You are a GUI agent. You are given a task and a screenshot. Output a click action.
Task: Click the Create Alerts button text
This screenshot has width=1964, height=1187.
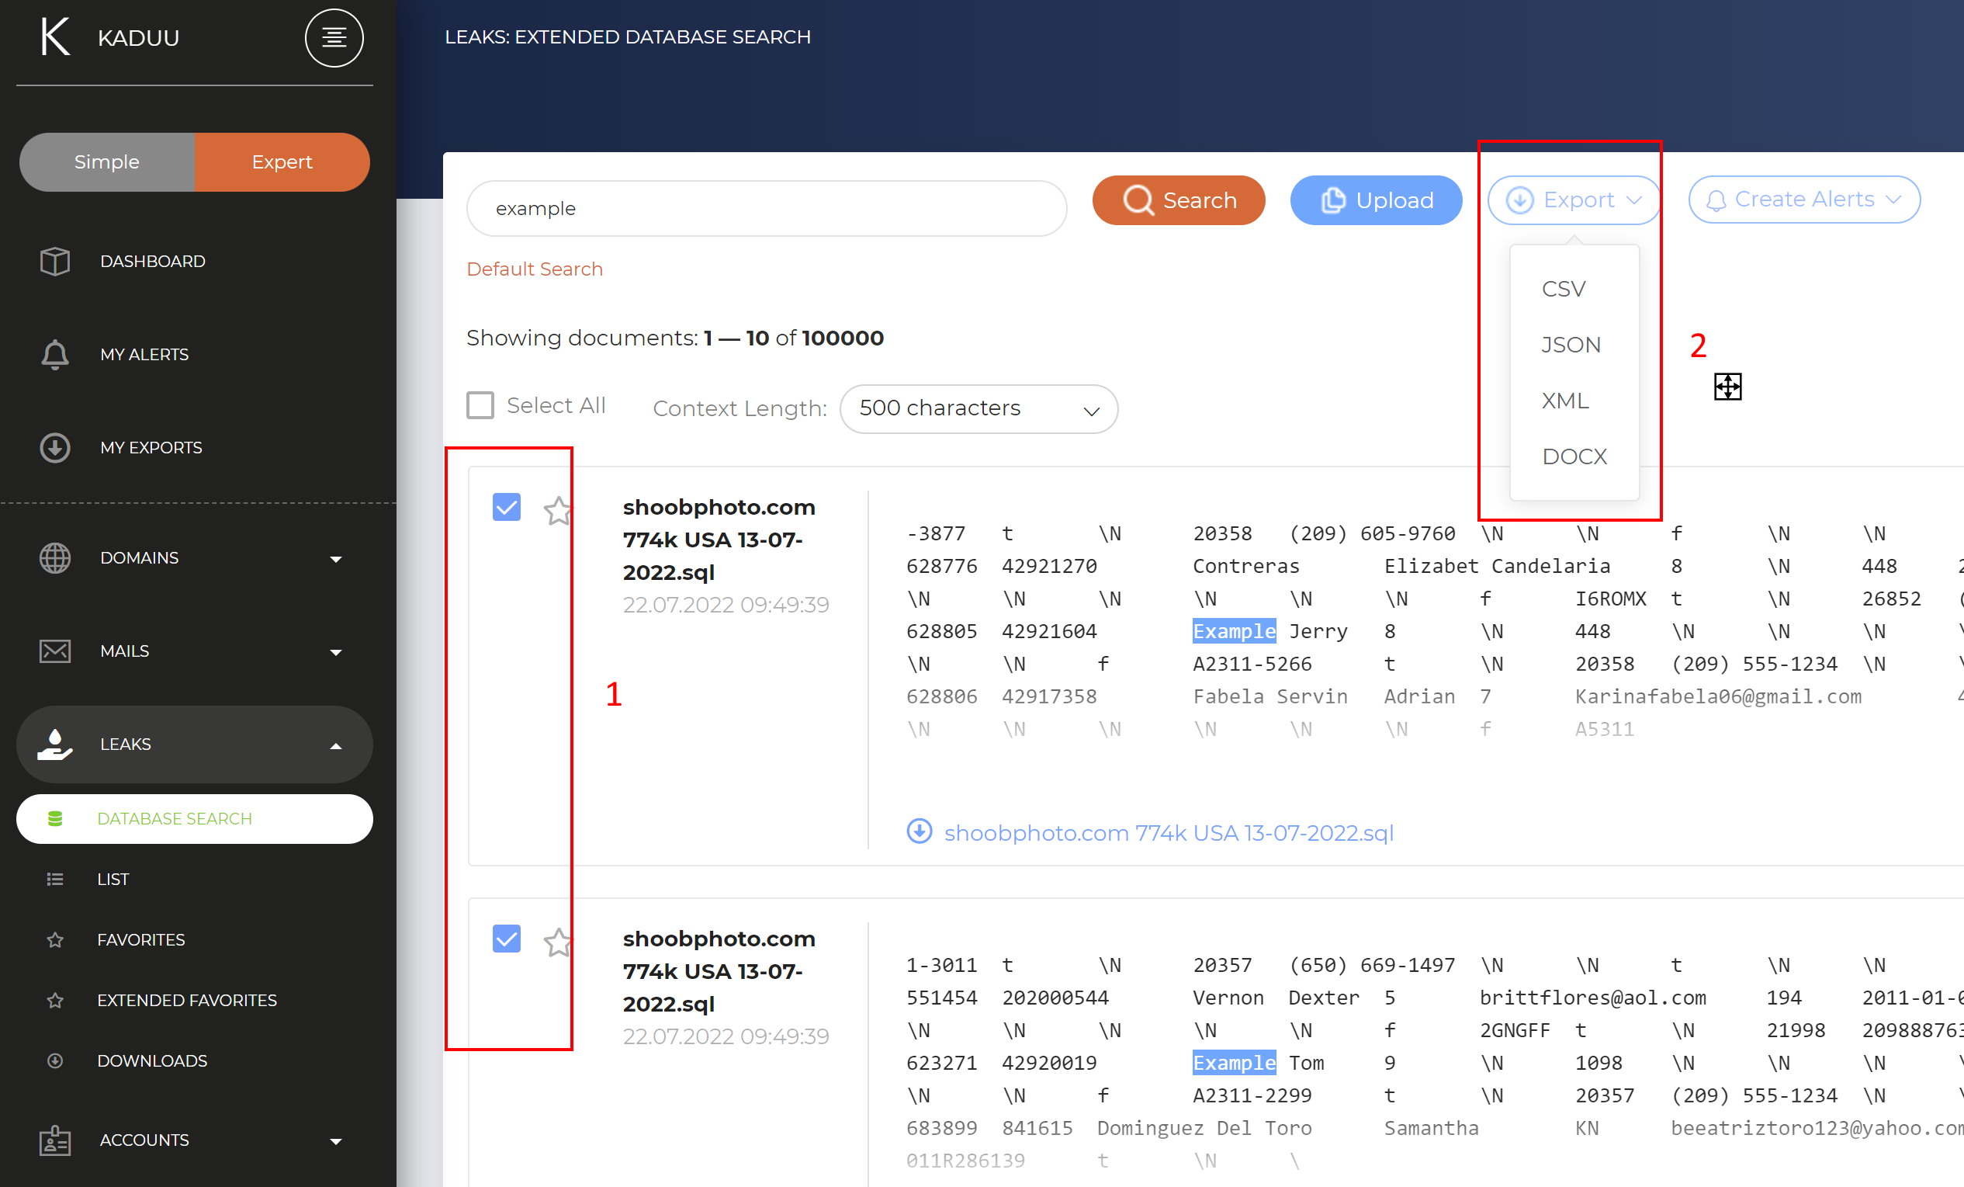[1804, 200]
